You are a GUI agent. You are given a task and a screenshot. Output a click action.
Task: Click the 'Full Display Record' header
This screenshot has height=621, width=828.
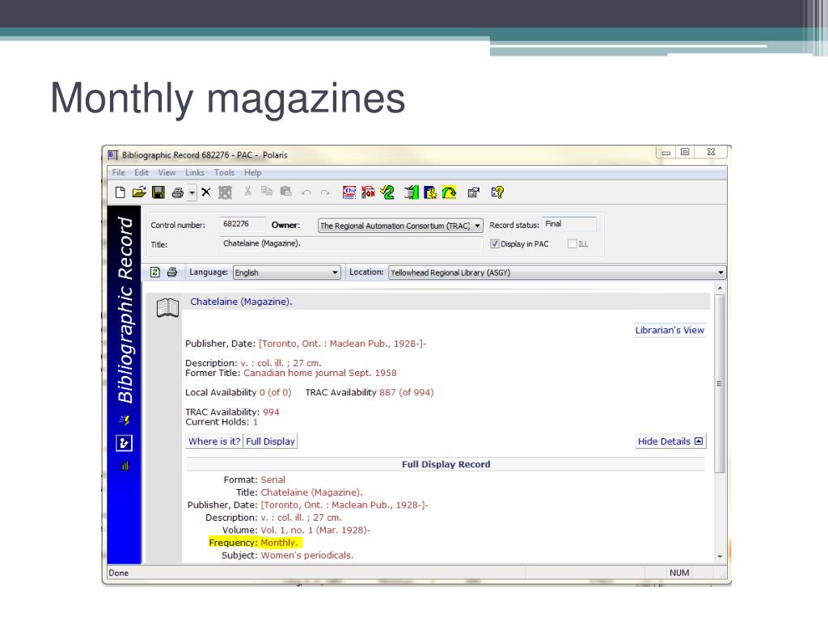[446, 464]
